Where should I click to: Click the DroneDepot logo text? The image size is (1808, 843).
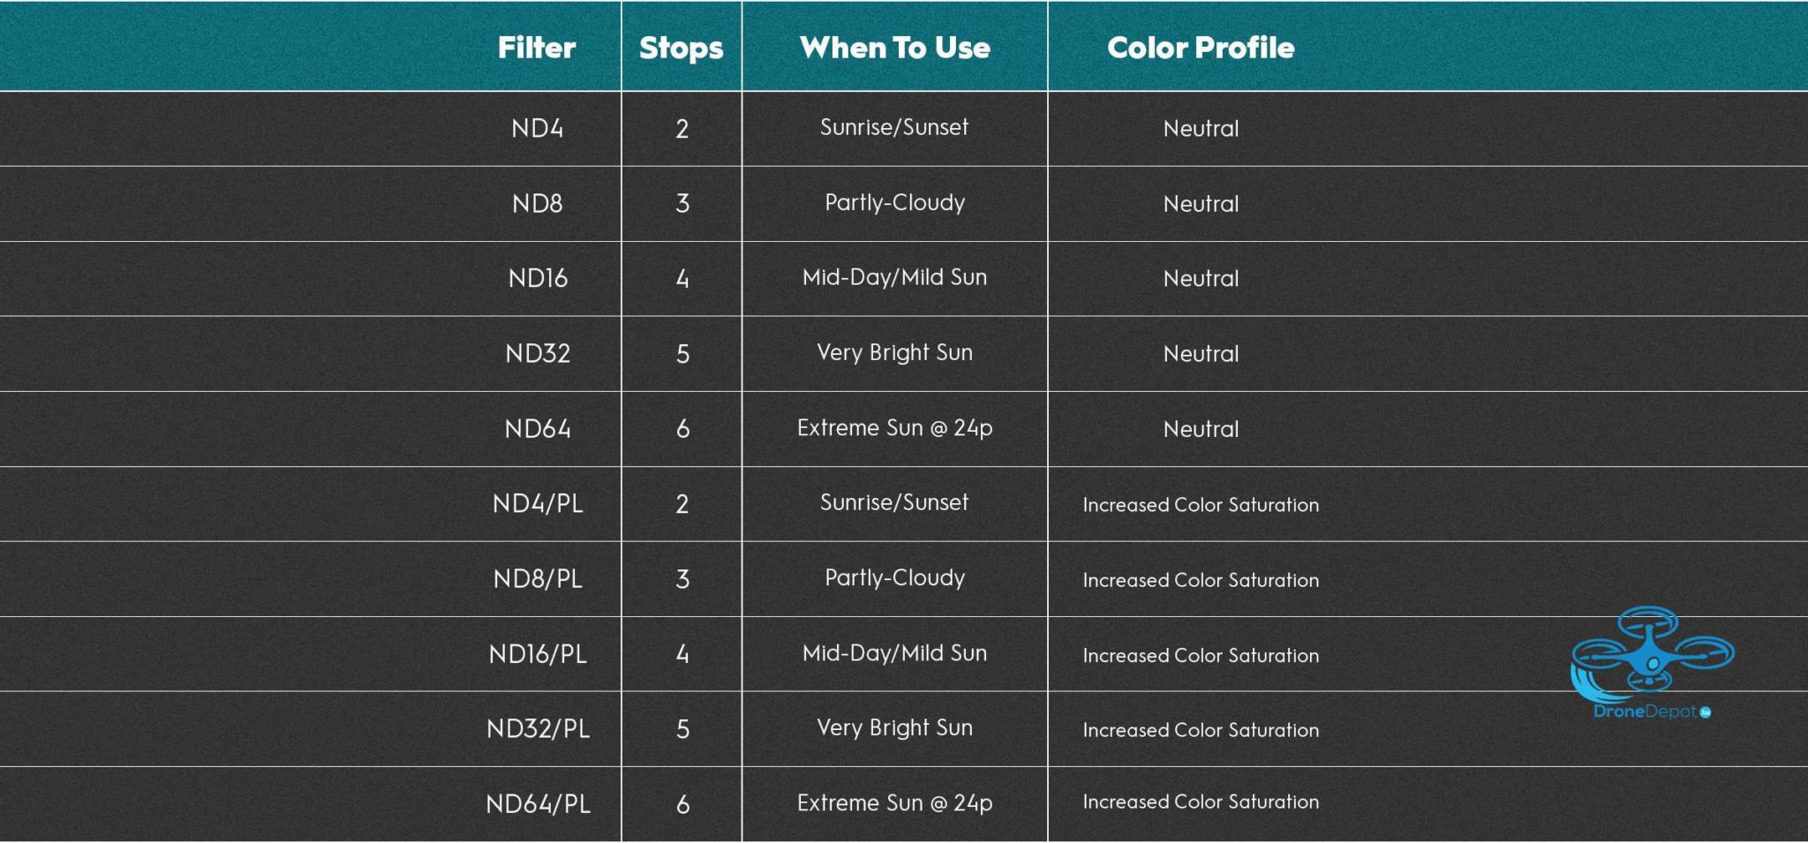[x=1646, y=711]
